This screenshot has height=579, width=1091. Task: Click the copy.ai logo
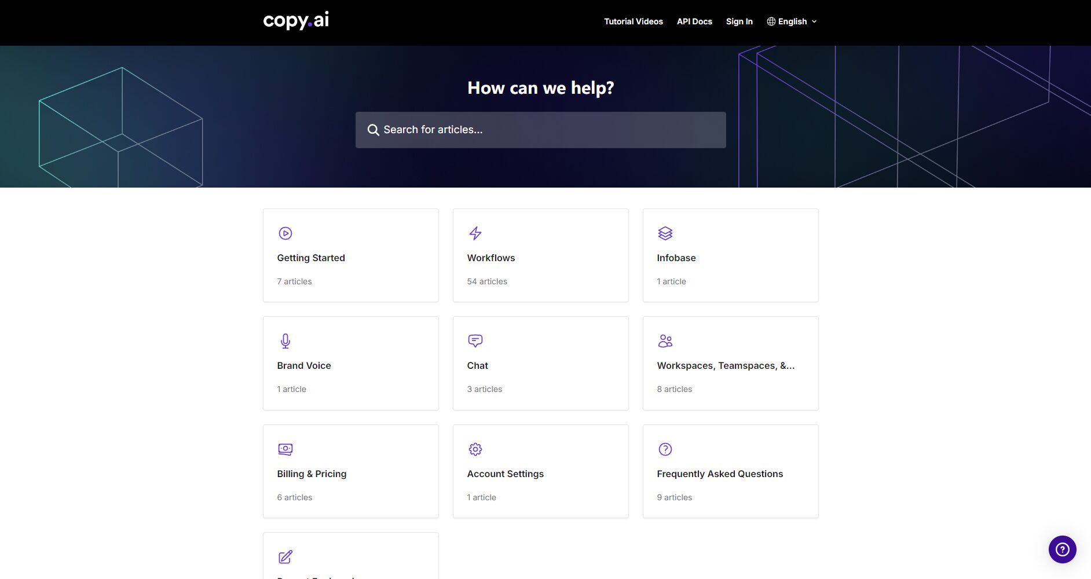[296, 21]
